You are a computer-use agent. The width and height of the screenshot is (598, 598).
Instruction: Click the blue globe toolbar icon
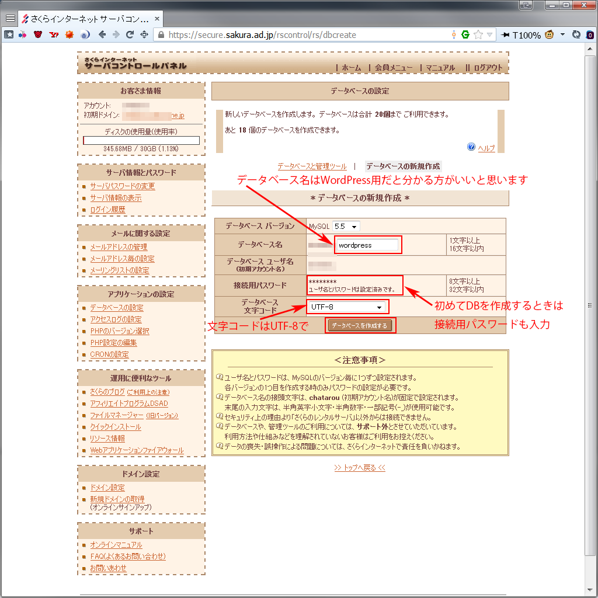pyautogui.click(x=85, y=34)
